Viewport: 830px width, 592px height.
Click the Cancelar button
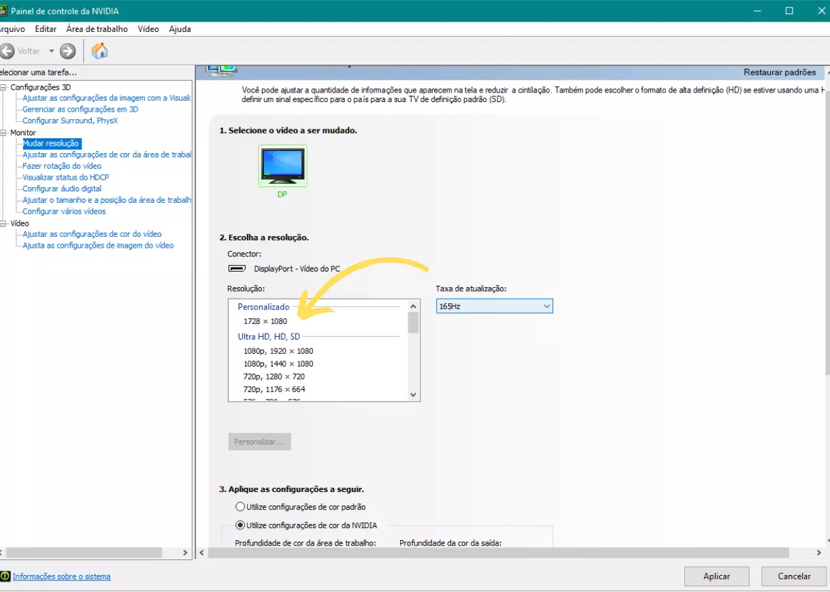coord(794,576)
